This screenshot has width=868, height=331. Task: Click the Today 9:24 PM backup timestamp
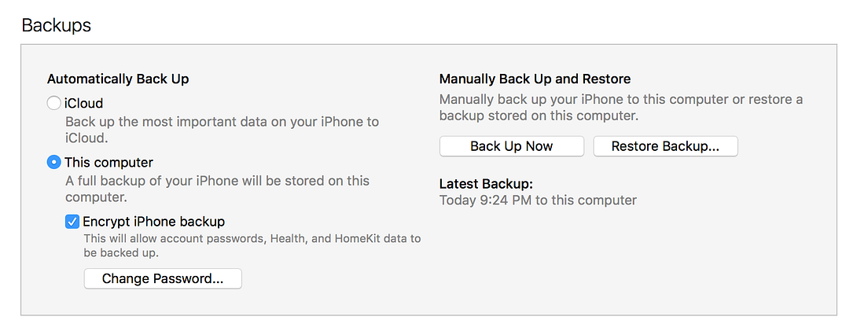(x=538, y=200)
